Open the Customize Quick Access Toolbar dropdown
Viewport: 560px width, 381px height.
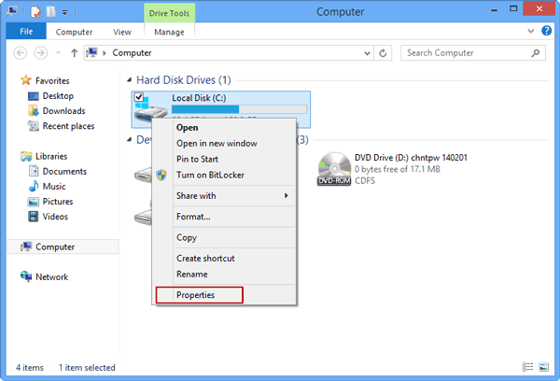pos(64,12)
